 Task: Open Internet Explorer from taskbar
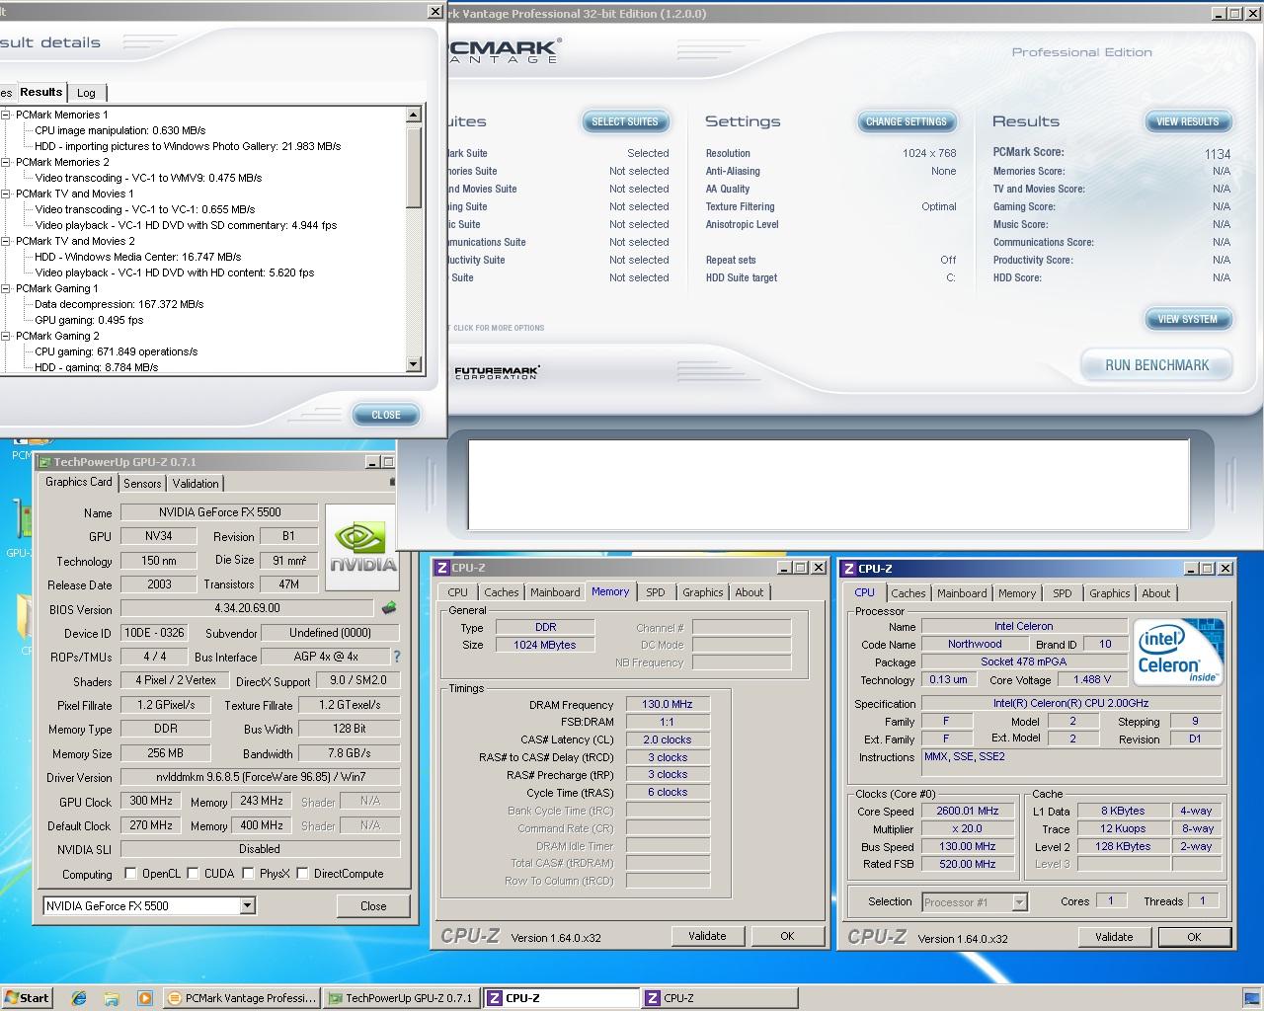point(79,998)
